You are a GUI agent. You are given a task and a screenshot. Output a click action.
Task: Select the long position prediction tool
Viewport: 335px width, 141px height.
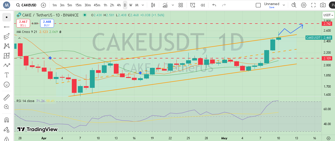point(7,56)
